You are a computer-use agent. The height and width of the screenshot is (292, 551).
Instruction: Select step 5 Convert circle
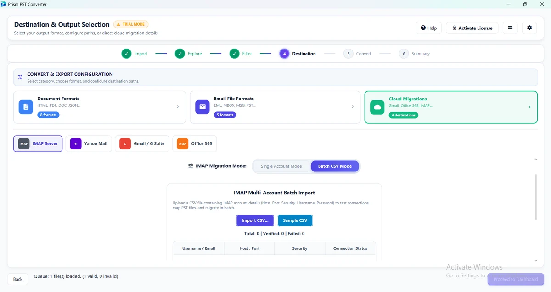tap(349, 54)
